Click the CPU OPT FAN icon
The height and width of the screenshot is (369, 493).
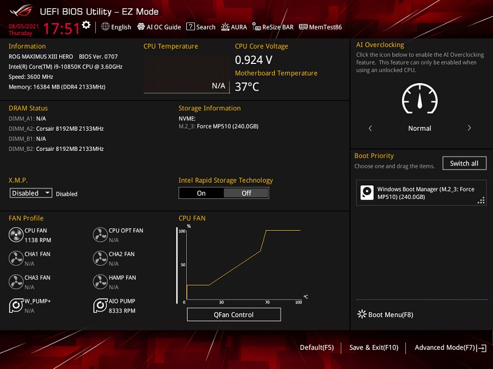point(100,235)
